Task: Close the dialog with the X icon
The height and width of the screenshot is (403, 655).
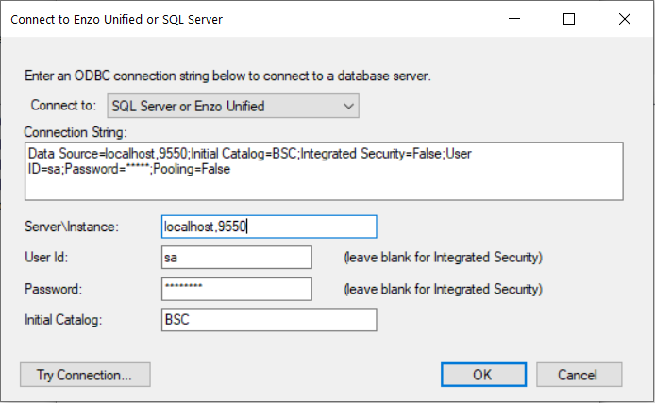Action: [x=625, y=19]
